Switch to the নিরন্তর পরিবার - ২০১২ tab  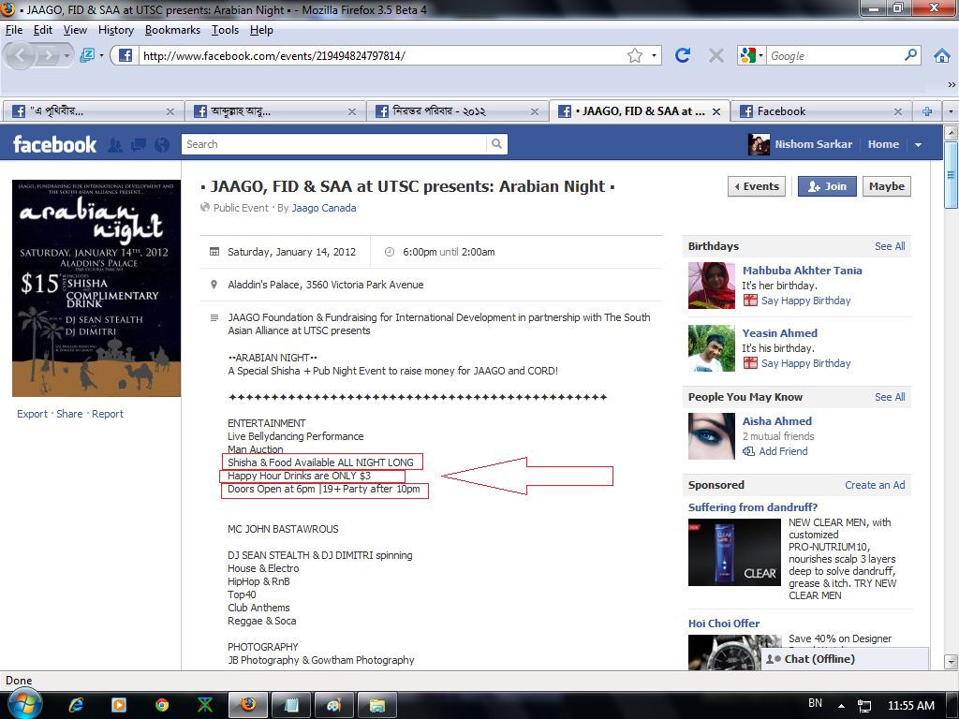point(457,111)
